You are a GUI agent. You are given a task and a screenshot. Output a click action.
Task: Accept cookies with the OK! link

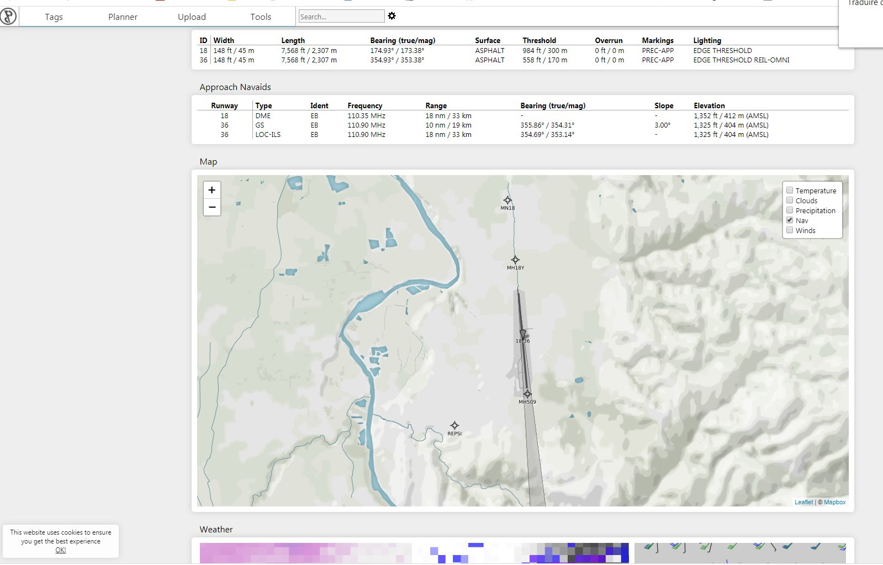[x=61, y=550]
